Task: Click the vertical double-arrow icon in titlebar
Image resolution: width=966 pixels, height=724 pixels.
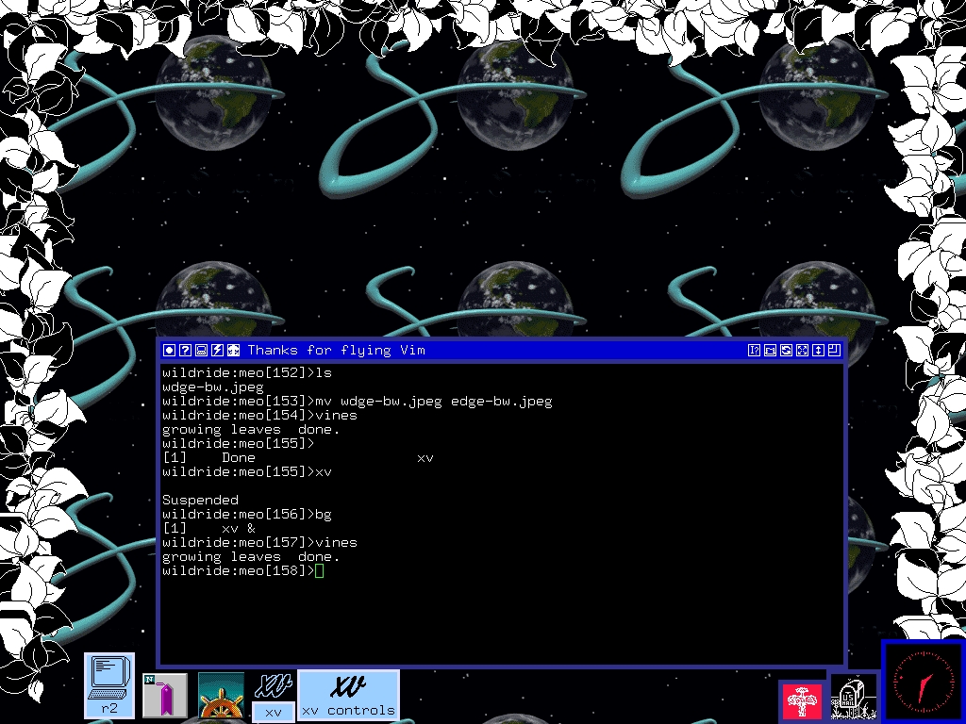Action: pyautogui.click(x=818, y=351)
